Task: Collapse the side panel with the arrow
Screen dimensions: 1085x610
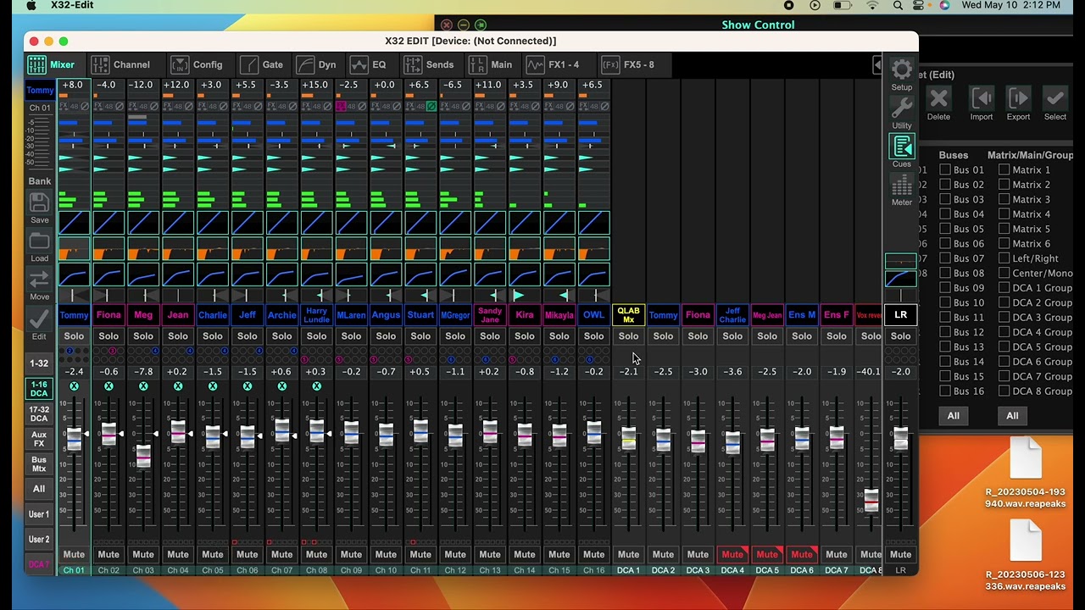Action: coord(877,64)
